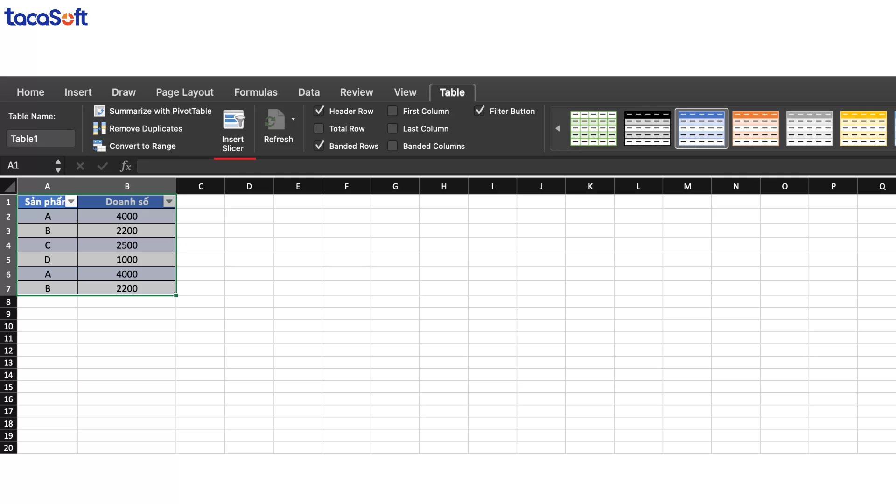Expand the Refresh dropdown arrow
The image size is (896, 504).
pos(294,119)
